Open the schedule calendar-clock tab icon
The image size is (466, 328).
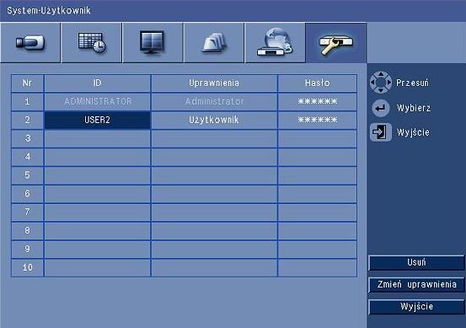pyautogui.click(x=92, y=42)
